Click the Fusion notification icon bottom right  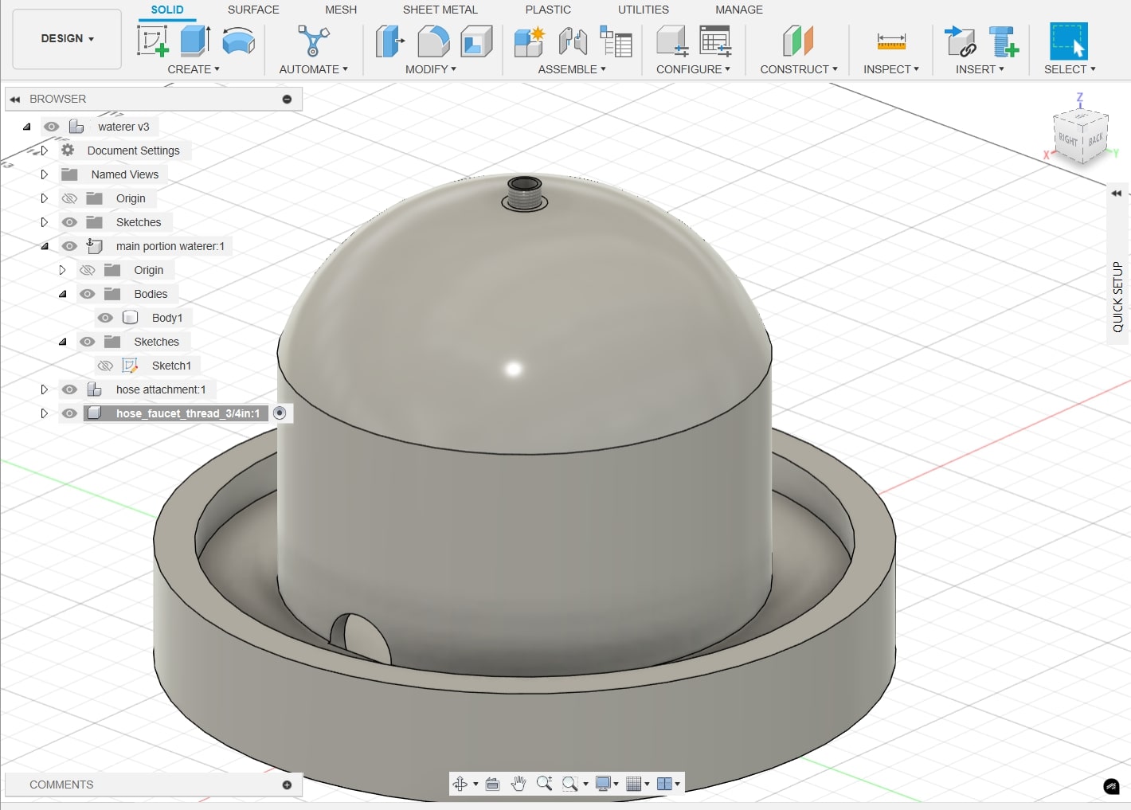tap(1112, 787)
